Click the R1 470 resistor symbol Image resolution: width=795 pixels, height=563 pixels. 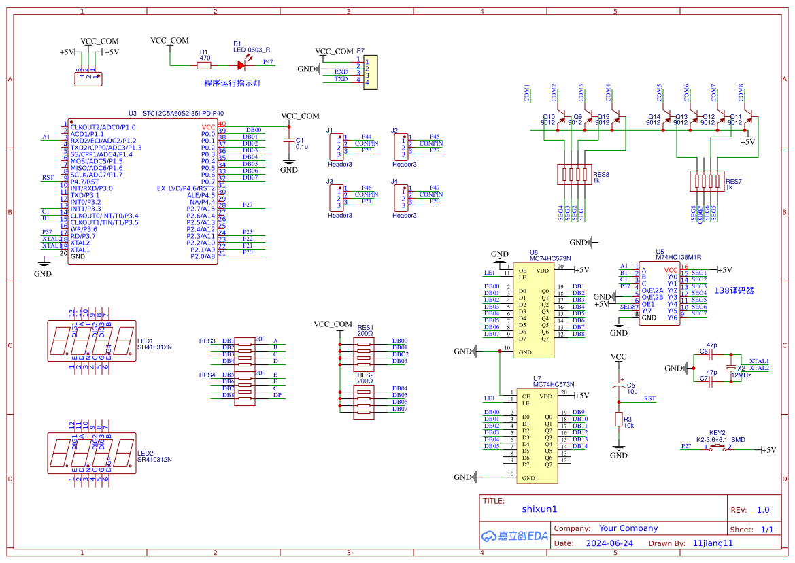(x=205, y=65)
